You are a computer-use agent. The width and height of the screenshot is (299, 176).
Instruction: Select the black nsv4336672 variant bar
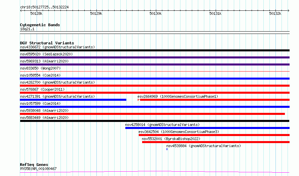pyautogui.click(x=155, y=50)
